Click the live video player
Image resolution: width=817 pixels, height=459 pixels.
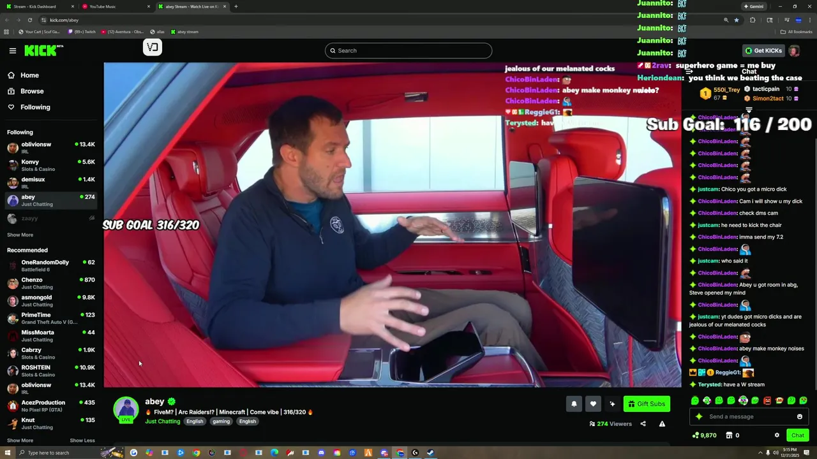tap(393, 224)
